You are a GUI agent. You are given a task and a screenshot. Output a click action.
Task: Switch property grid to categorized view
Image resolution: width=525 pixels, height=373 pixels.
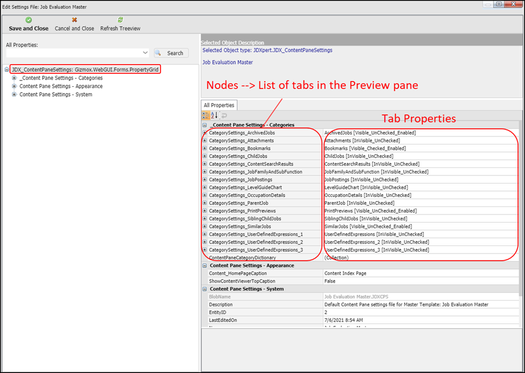[205, 115]
